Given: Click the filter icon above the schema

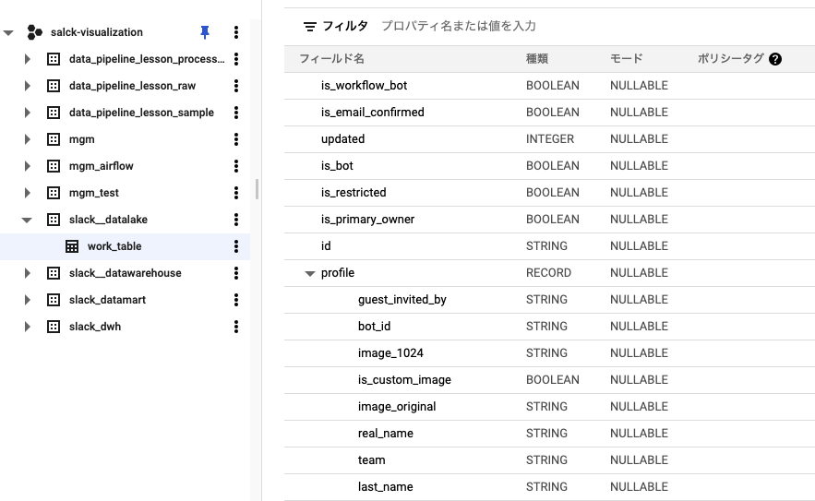Looking at the screenshot, I should (x=310, y=27).
